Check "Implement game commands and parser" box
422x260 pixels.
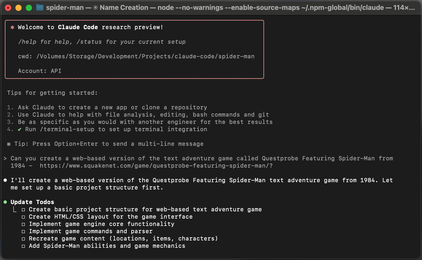pyautogui.click(x=23, y=232)
